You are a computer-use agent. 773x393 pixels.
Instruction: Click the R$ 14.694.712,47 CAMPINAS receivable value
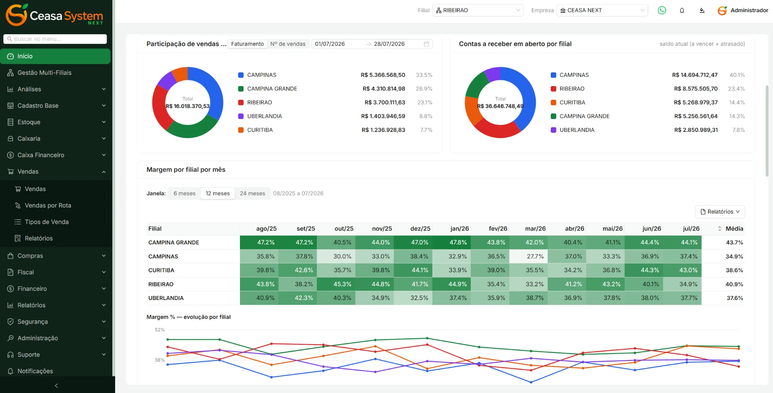pos(695,75)
